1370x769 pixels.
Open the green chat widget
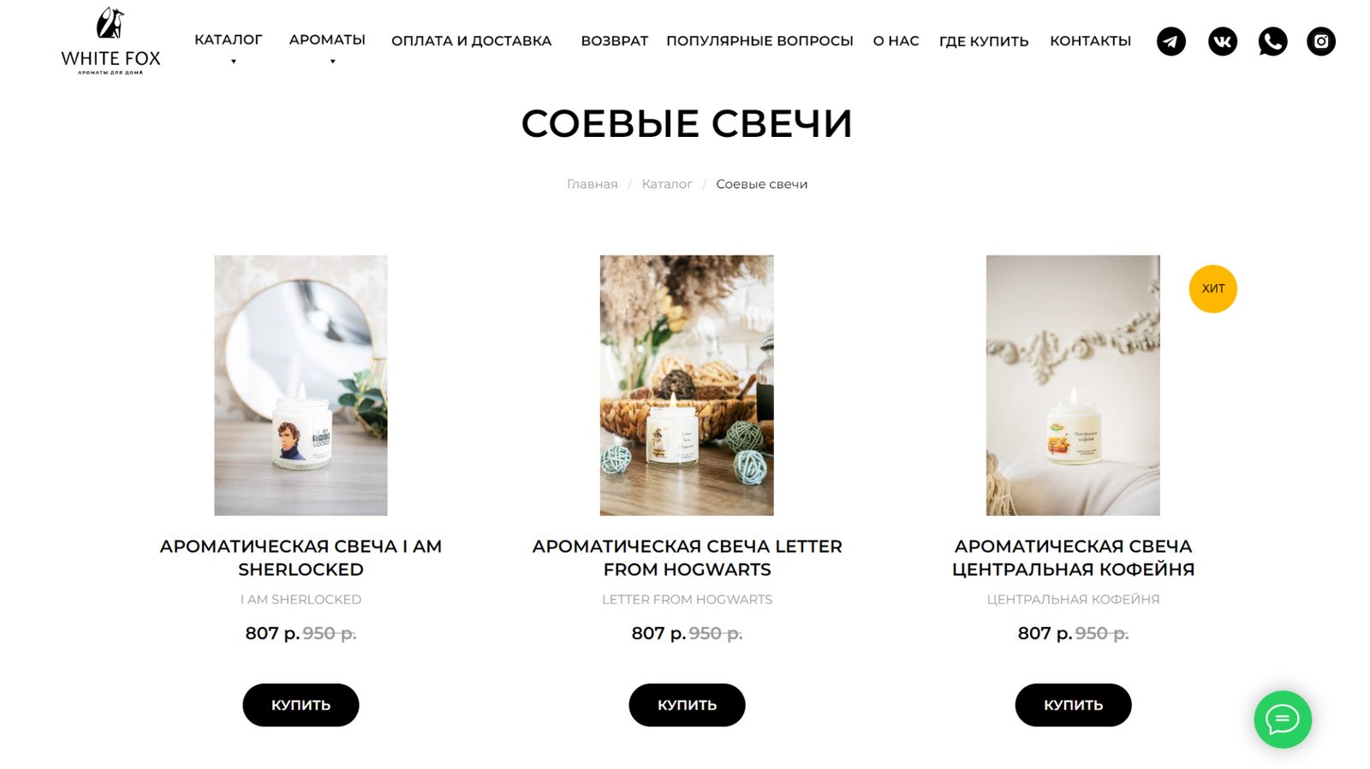point(1283,719)
